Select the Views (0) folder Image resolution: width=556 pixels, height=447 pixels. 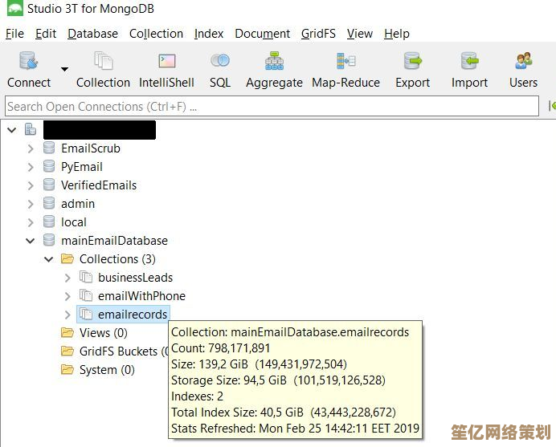coord(103,333)
